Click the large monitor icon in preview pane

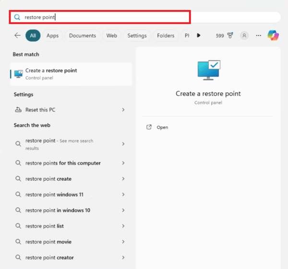pyautogui.click(x=209, y=70)
